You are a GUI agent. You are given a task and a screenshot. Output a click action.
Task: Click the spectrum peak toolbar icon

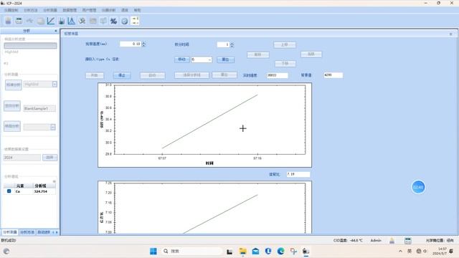(71, 21)
